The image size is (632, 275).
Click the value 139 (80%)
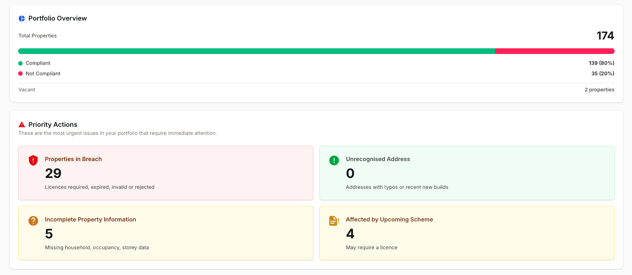602,63
